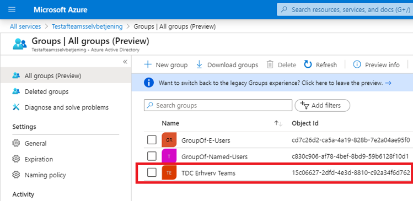Open Preview info icon
Image resolution: width=413 pixels, height=201 pixels.
357,65
